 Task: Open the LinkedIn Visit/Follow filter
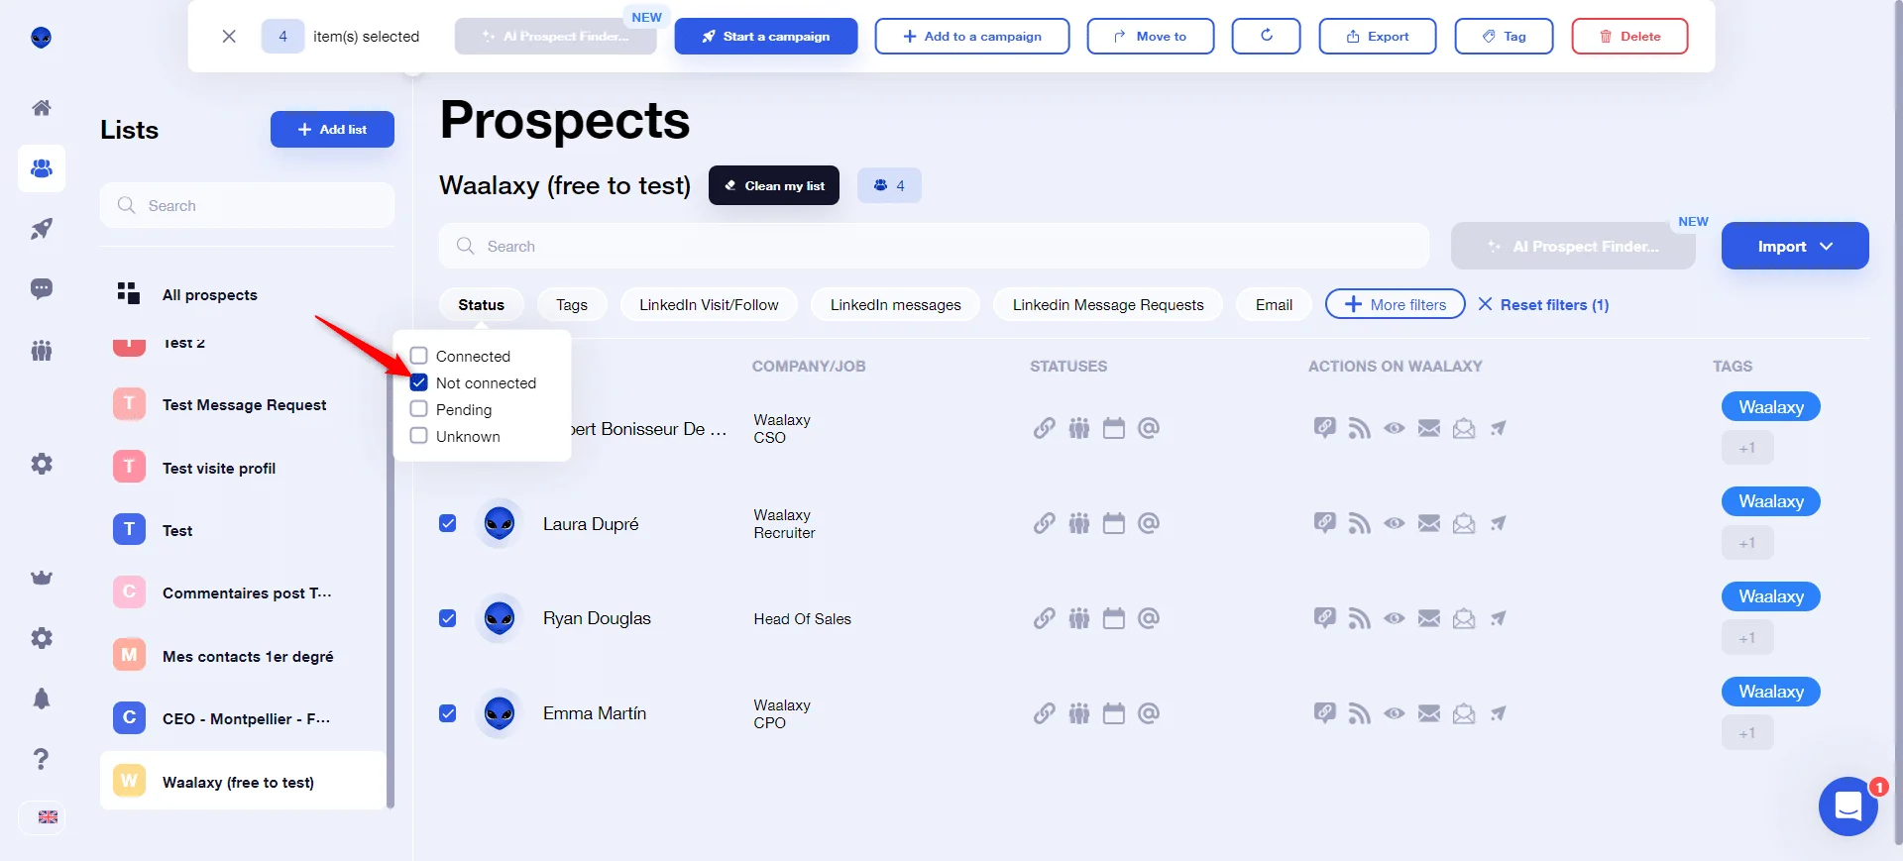(x=709, y=304)
